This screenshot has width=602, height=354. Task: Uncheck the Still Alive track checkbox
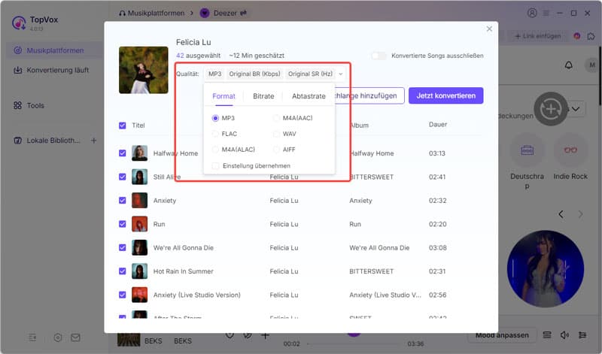(123, 177)
